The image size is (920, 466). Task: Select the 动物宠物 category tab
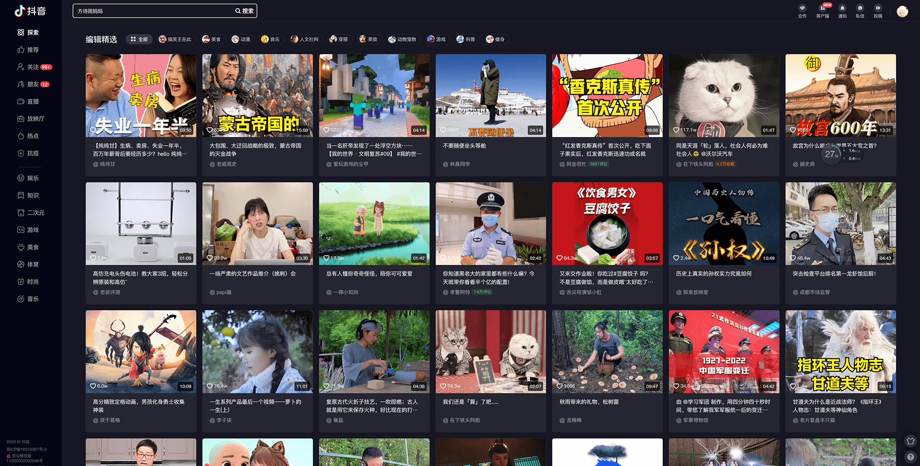[x=403, y=39]
